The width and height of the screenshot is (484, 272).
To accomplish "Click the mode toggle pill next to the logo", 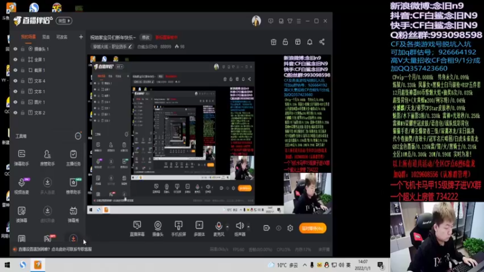I will [x=64, y=21].
